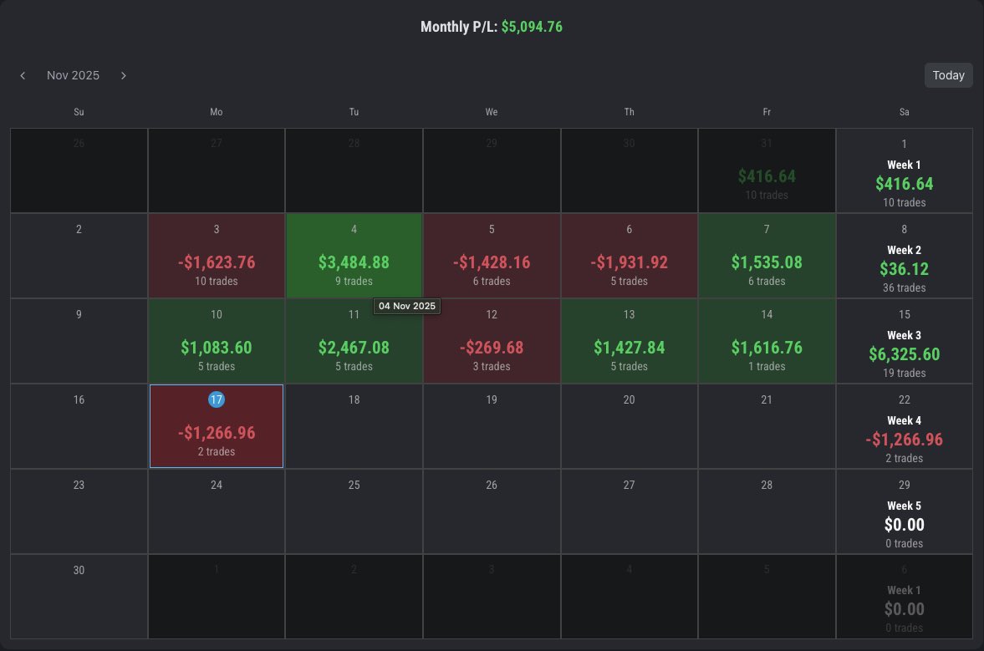Open Week 4 summary with -$1,266.96
Screen dimensions: 984x651
904,426
